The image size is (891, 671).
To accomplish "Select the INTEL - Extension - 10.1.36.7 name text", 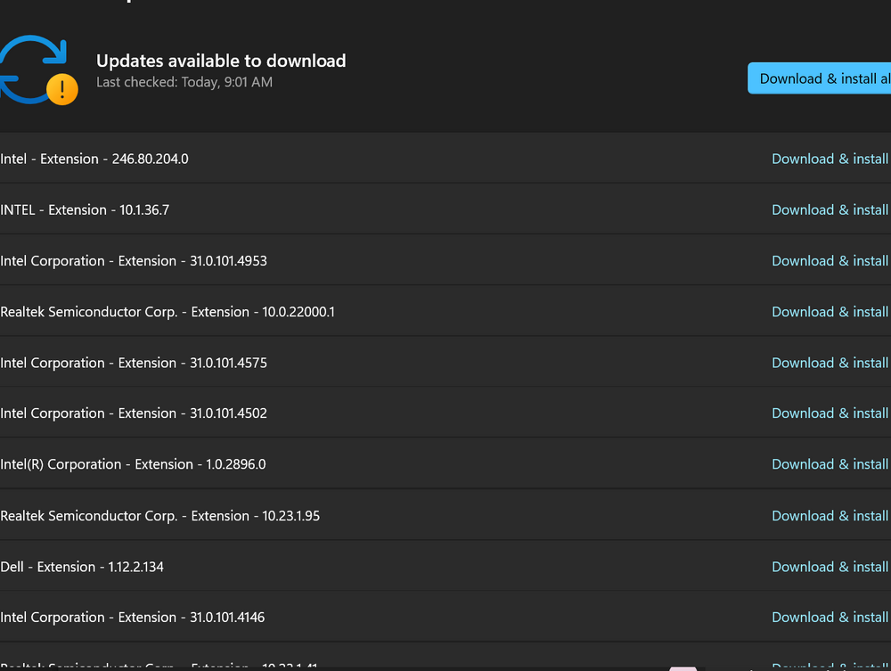I will pos(85,209).
